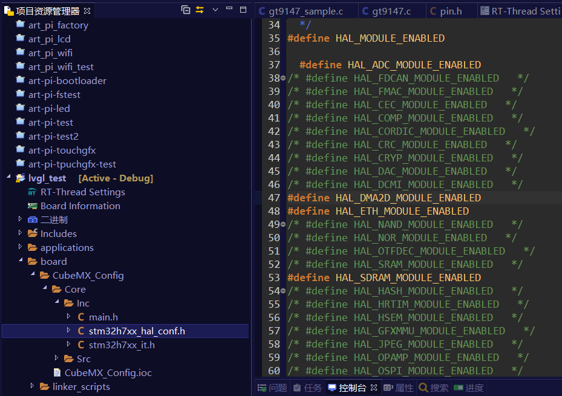Select art-pi-test2 project icon
This screenshot has height=396, width=562.
21,136
